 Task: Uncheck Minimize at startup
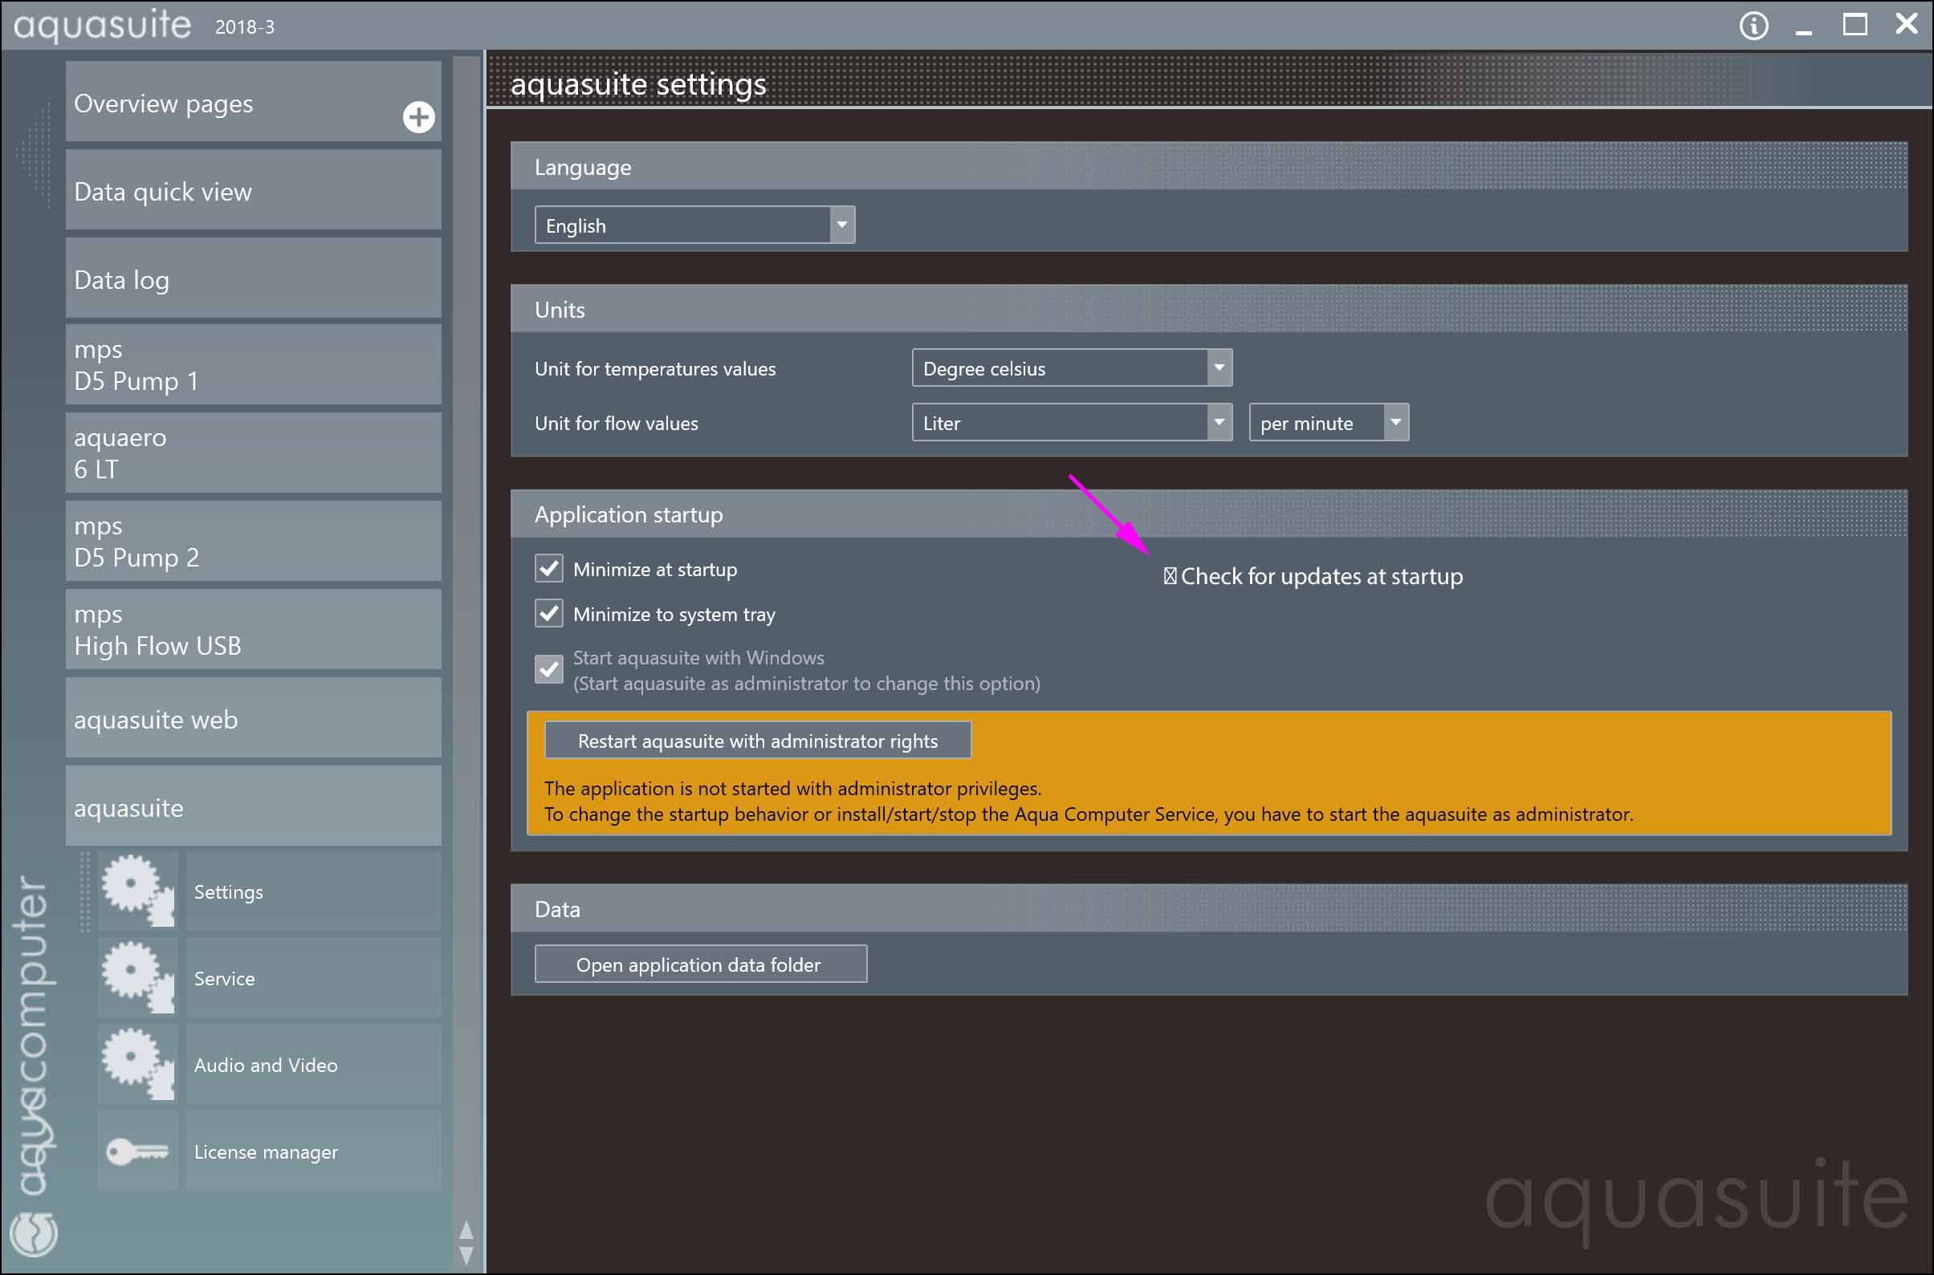click(549, 568)
